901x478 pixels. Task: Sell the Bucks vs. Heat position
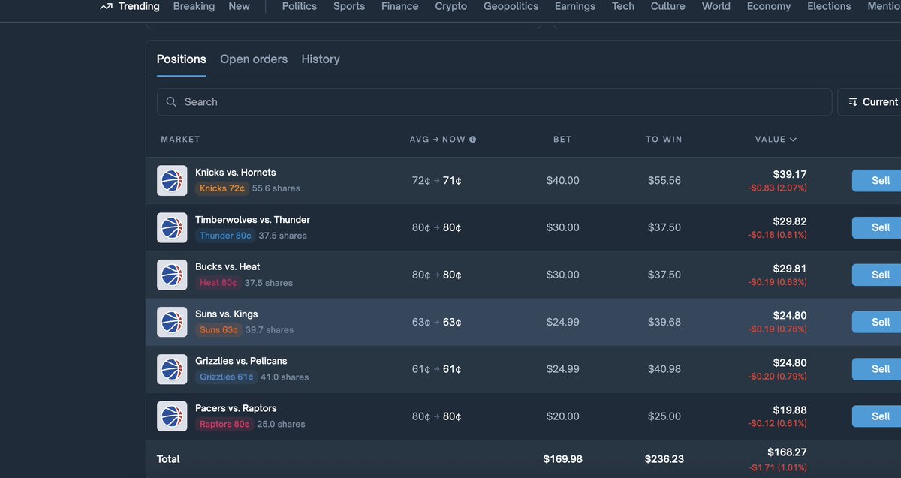coord(877,275)
